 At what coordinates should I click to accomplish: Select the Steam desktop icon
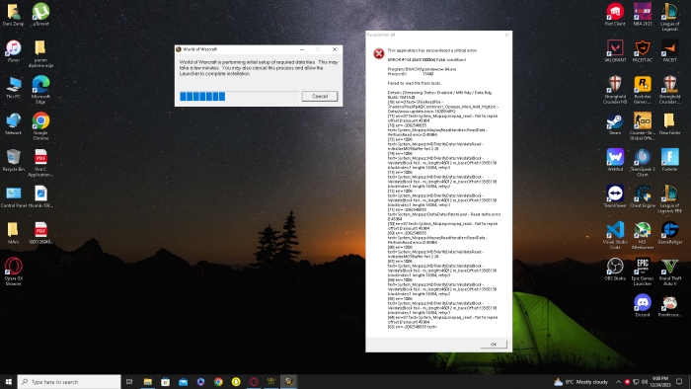coord(615,123)
